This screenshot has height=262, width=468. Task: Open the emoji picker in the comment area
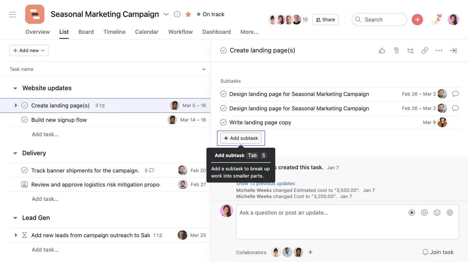437,212
